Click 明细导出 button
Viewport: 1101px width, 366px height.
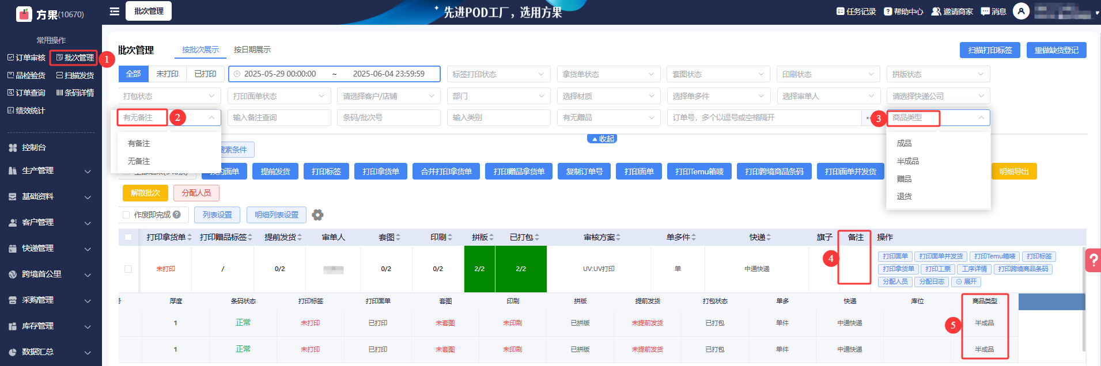(1014, 171)
